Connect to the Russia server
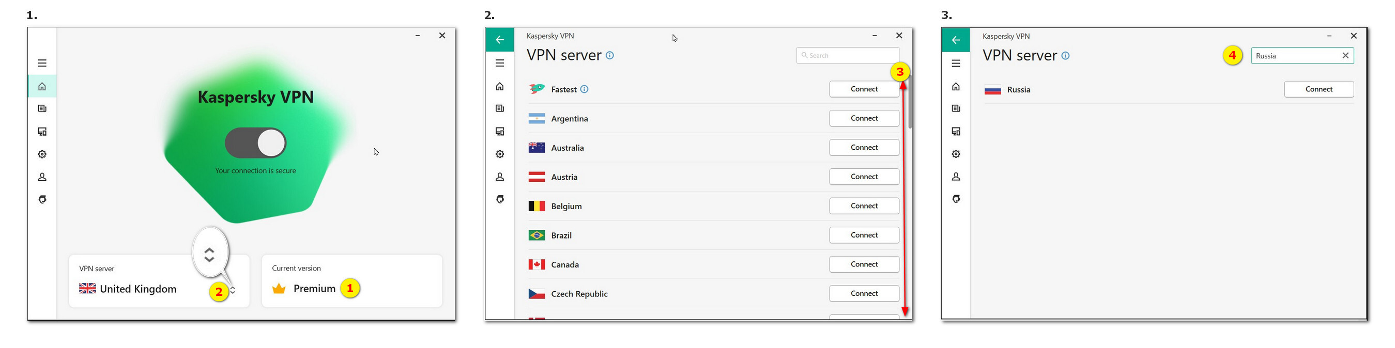1395x348 pixels. [x=1318, y=89]
